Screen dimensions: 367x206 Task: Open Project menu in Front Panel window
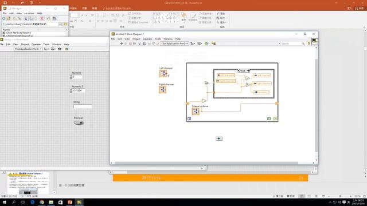click(x=25, y=45)
